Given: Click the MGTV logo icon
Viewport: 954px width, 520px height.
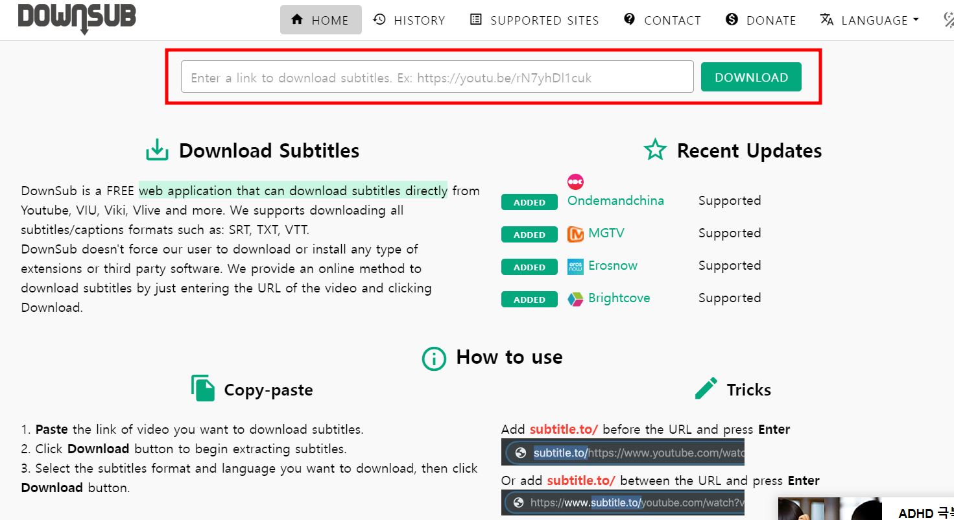Looking at the screenshot, I should pyautogui.click(x=575, y=233).
